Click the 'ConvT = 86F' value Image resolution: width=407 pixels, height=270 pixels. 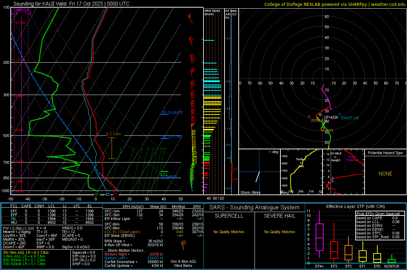coord(47,236)
